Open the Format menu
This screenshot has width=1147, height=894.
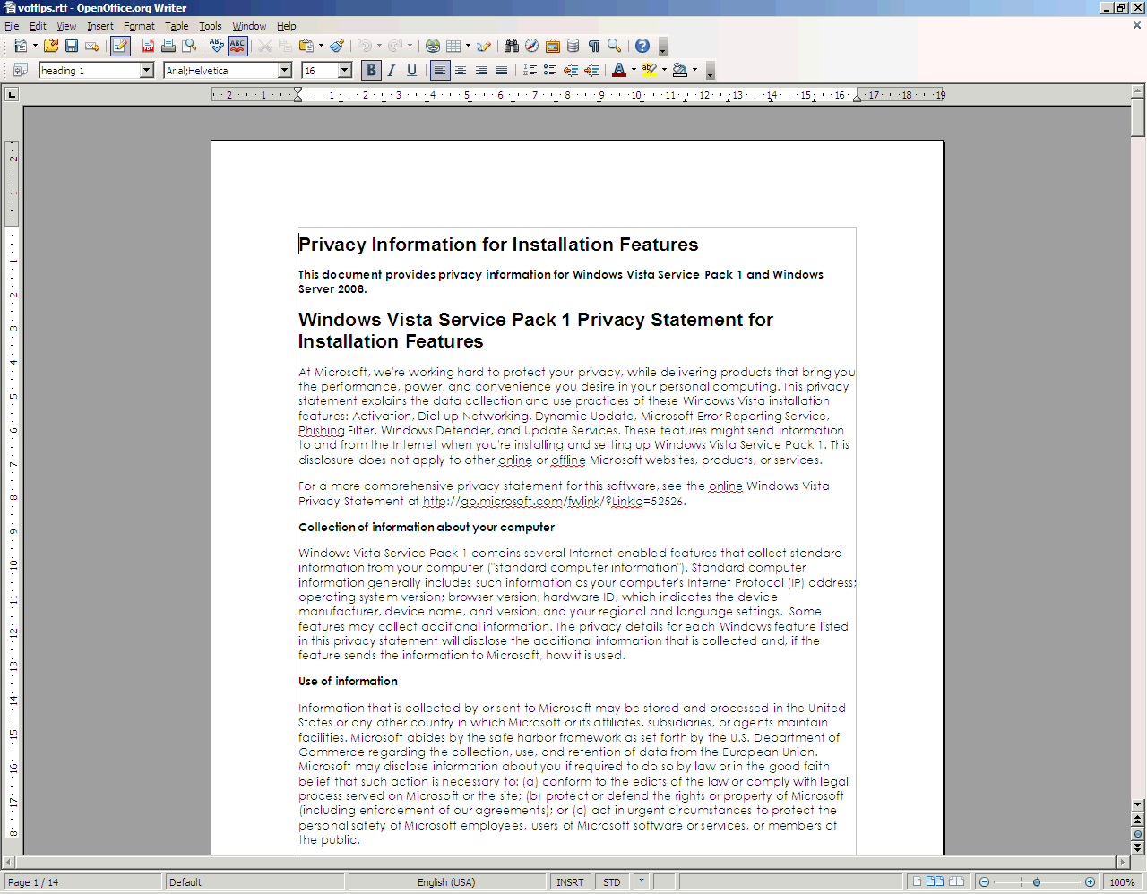(140, 26)
